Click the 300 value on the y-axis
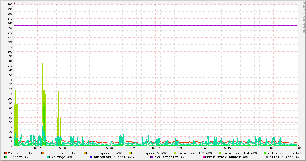306x161 pixels. coord(10,5)
